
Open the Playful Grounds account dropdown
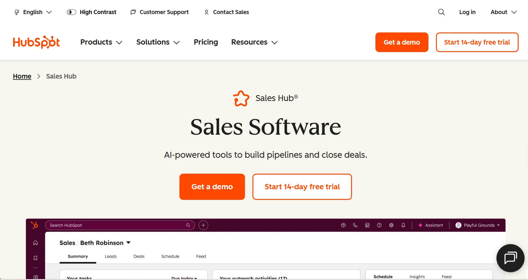coord(478,225)
